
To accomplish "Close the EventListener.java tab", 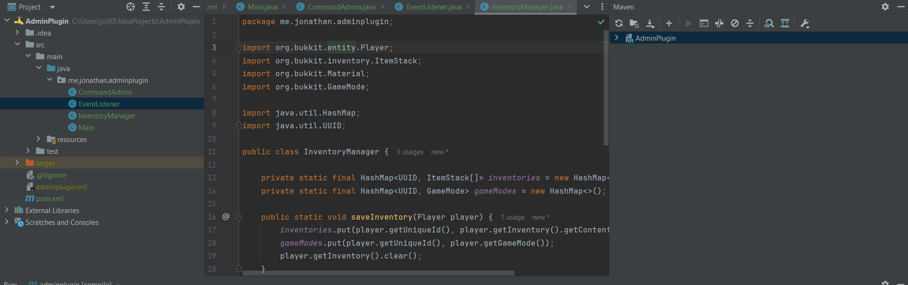I will pos(468,7).
